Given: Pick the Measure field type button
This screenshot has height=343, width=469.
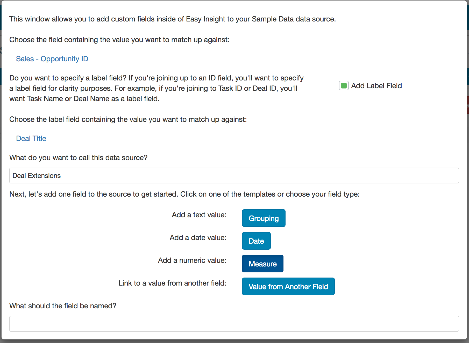Looking at the screenshot, I should tap(262, 264).
